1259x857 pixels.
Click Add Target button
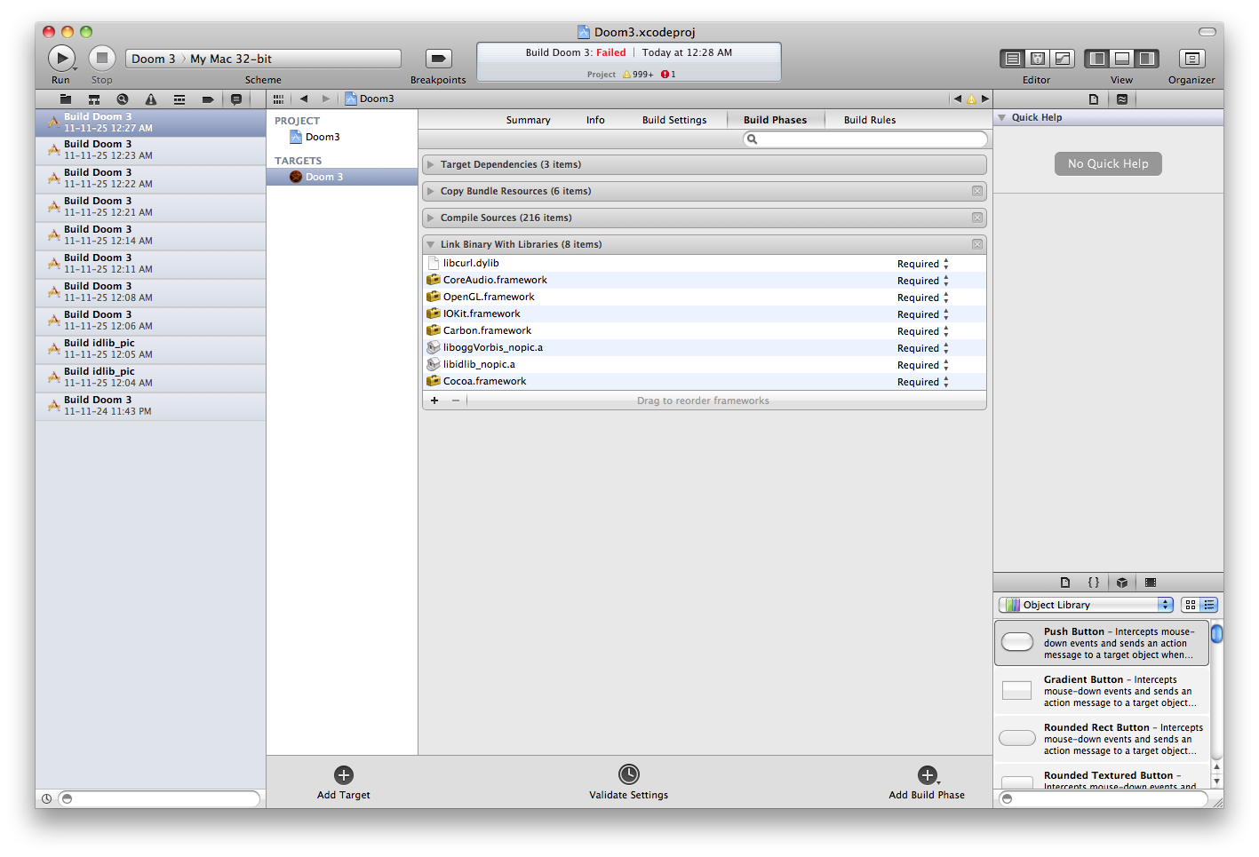(x=344, y=782)
